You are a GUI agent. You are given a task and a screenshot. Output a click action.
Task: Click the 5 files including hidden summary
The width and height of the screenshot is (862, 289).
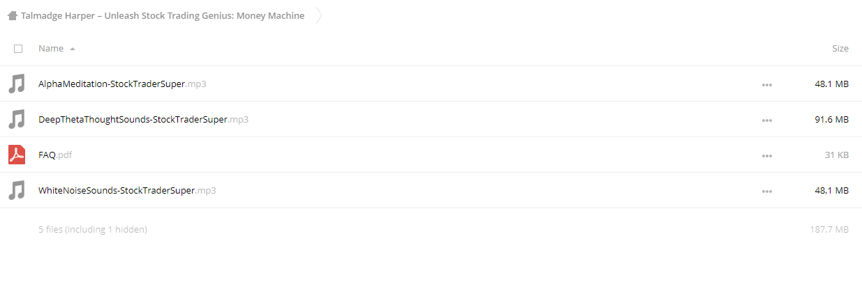pyautogui.click(x=93, y=229)
